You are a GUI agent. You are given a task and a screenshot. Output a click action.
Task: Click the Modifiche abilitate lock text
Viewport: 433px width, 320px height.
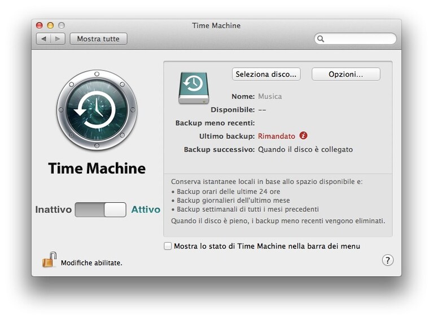click(x=91, y=263)
